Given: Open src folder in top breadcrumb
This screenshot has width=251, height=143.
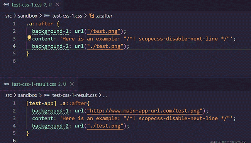Looking at the screenshot, I should click(x=8, y=16).
